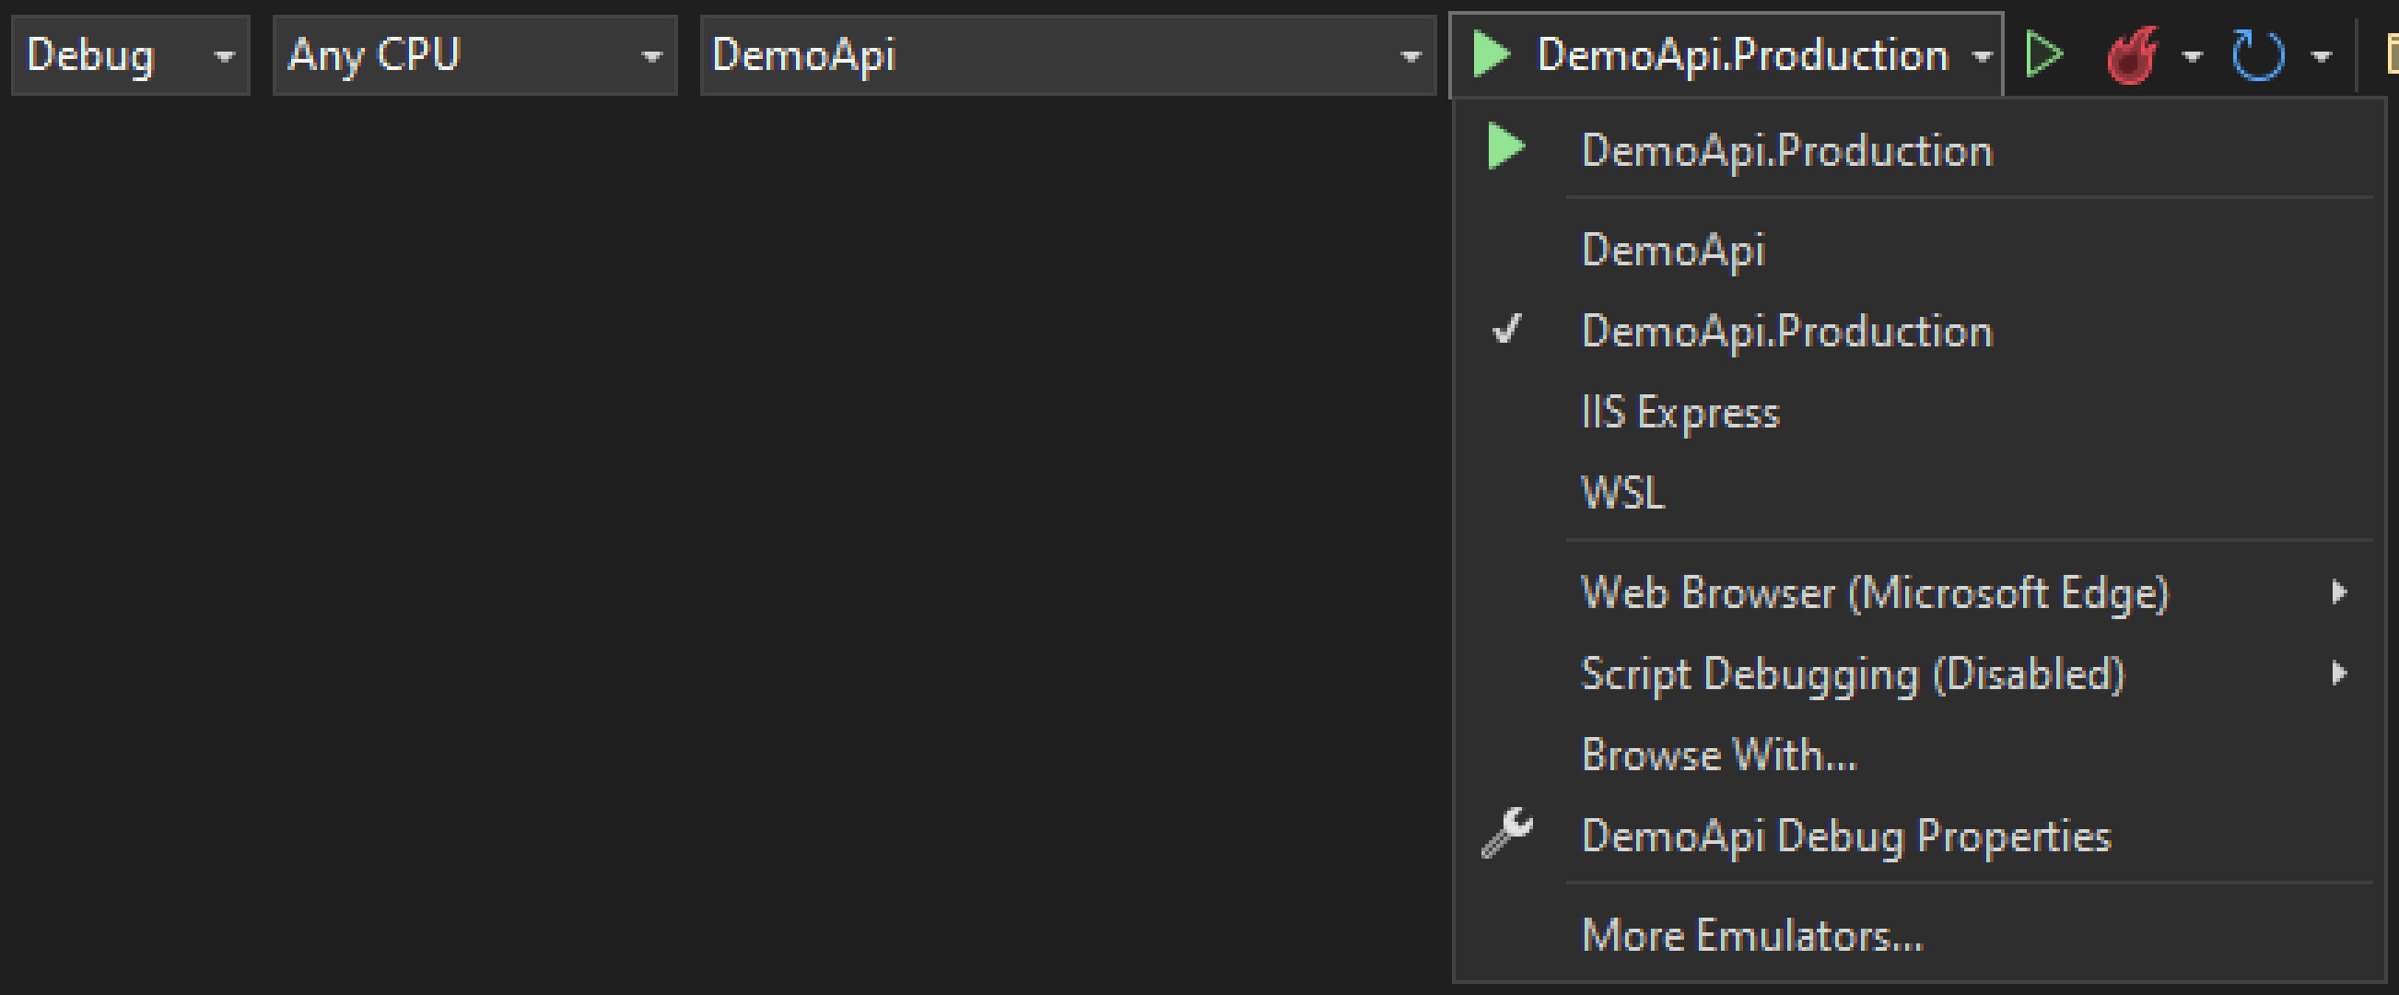Open Hot Reload options dropdown arrow
Image resolution: width=2399 pixels, height=995 pixels.
tap(2193, 57)
